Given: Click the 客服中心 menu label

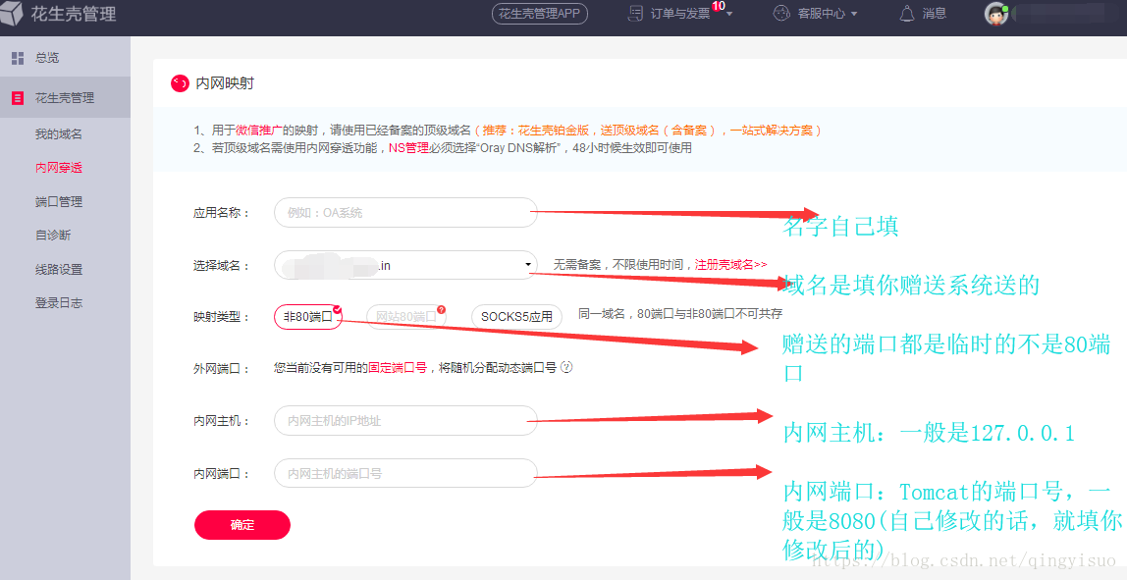Looking at the screenshot, I should pyautogui.click(x=822, y=14).
